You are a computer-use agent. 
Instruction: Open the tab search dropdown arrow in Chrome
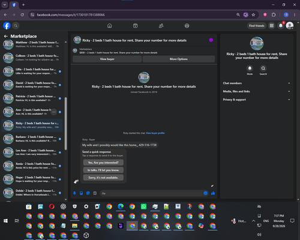(5, 5)
